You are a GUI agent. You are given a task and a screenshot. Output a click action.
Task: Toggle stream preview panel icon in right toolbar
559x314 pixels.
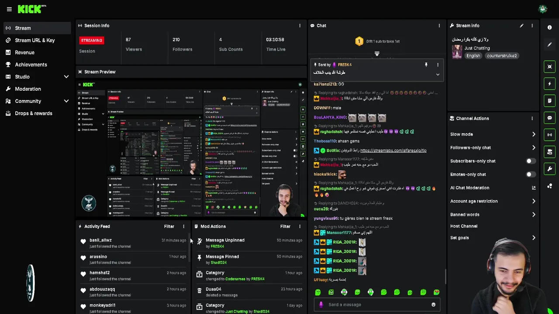point(550,67)
